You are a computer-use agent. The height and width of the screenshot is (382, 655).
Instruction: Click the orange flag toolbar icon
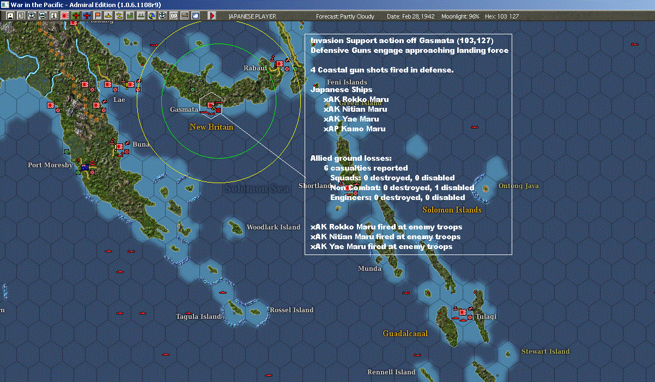pos(98,16)
